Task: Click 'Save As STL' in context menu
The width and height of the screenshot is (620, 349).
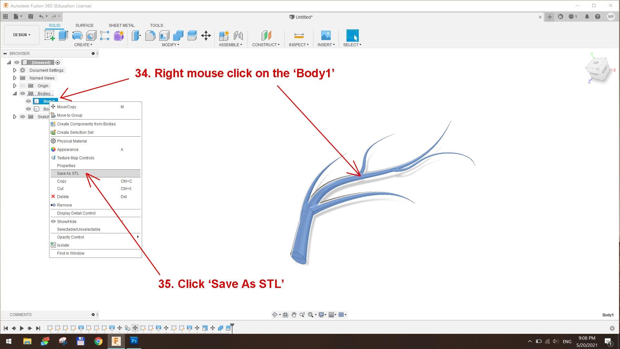Action: pos(68,174)
